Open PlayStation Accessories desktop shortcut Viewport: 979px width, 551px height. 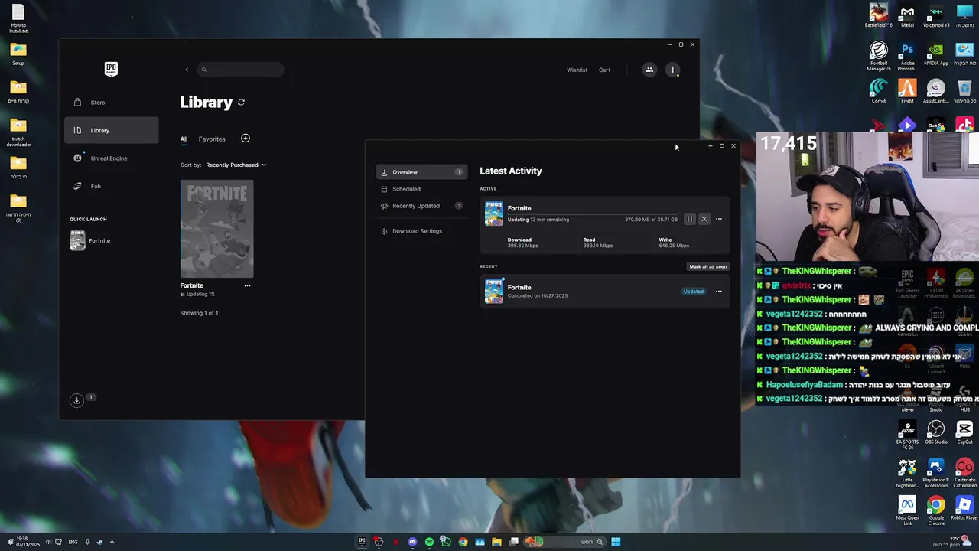click(936, 473)
